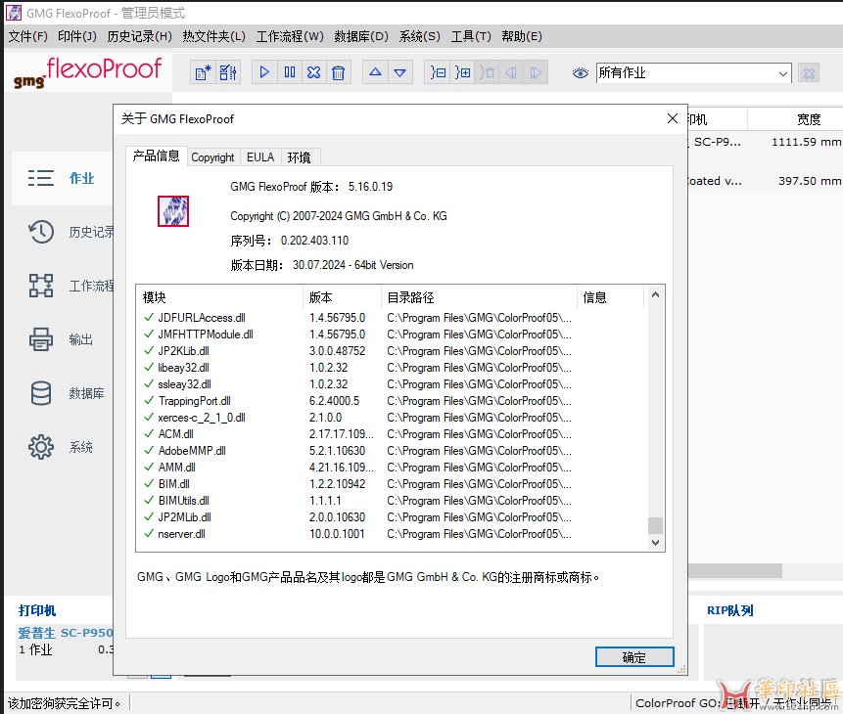Click the module list scroll up arrow
Screen dimensions: 843x714
(x=655, y=294)
